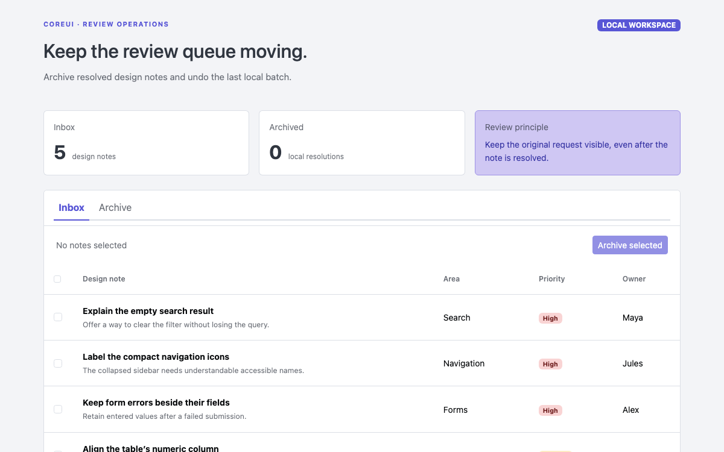
Task: Click 'The collapsed sidebar needs' description
Action: [193, 371]
